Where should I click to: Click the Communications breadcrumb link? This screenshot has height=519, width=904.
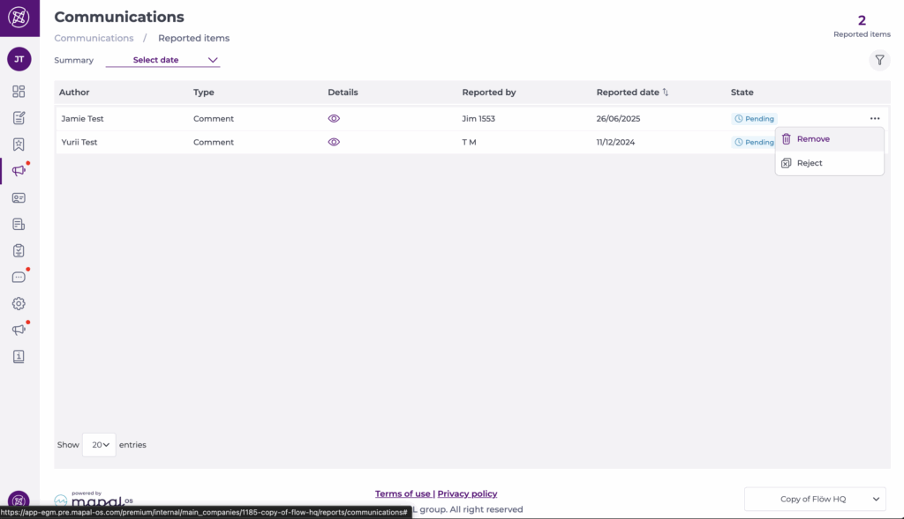[x=94, y=38]
